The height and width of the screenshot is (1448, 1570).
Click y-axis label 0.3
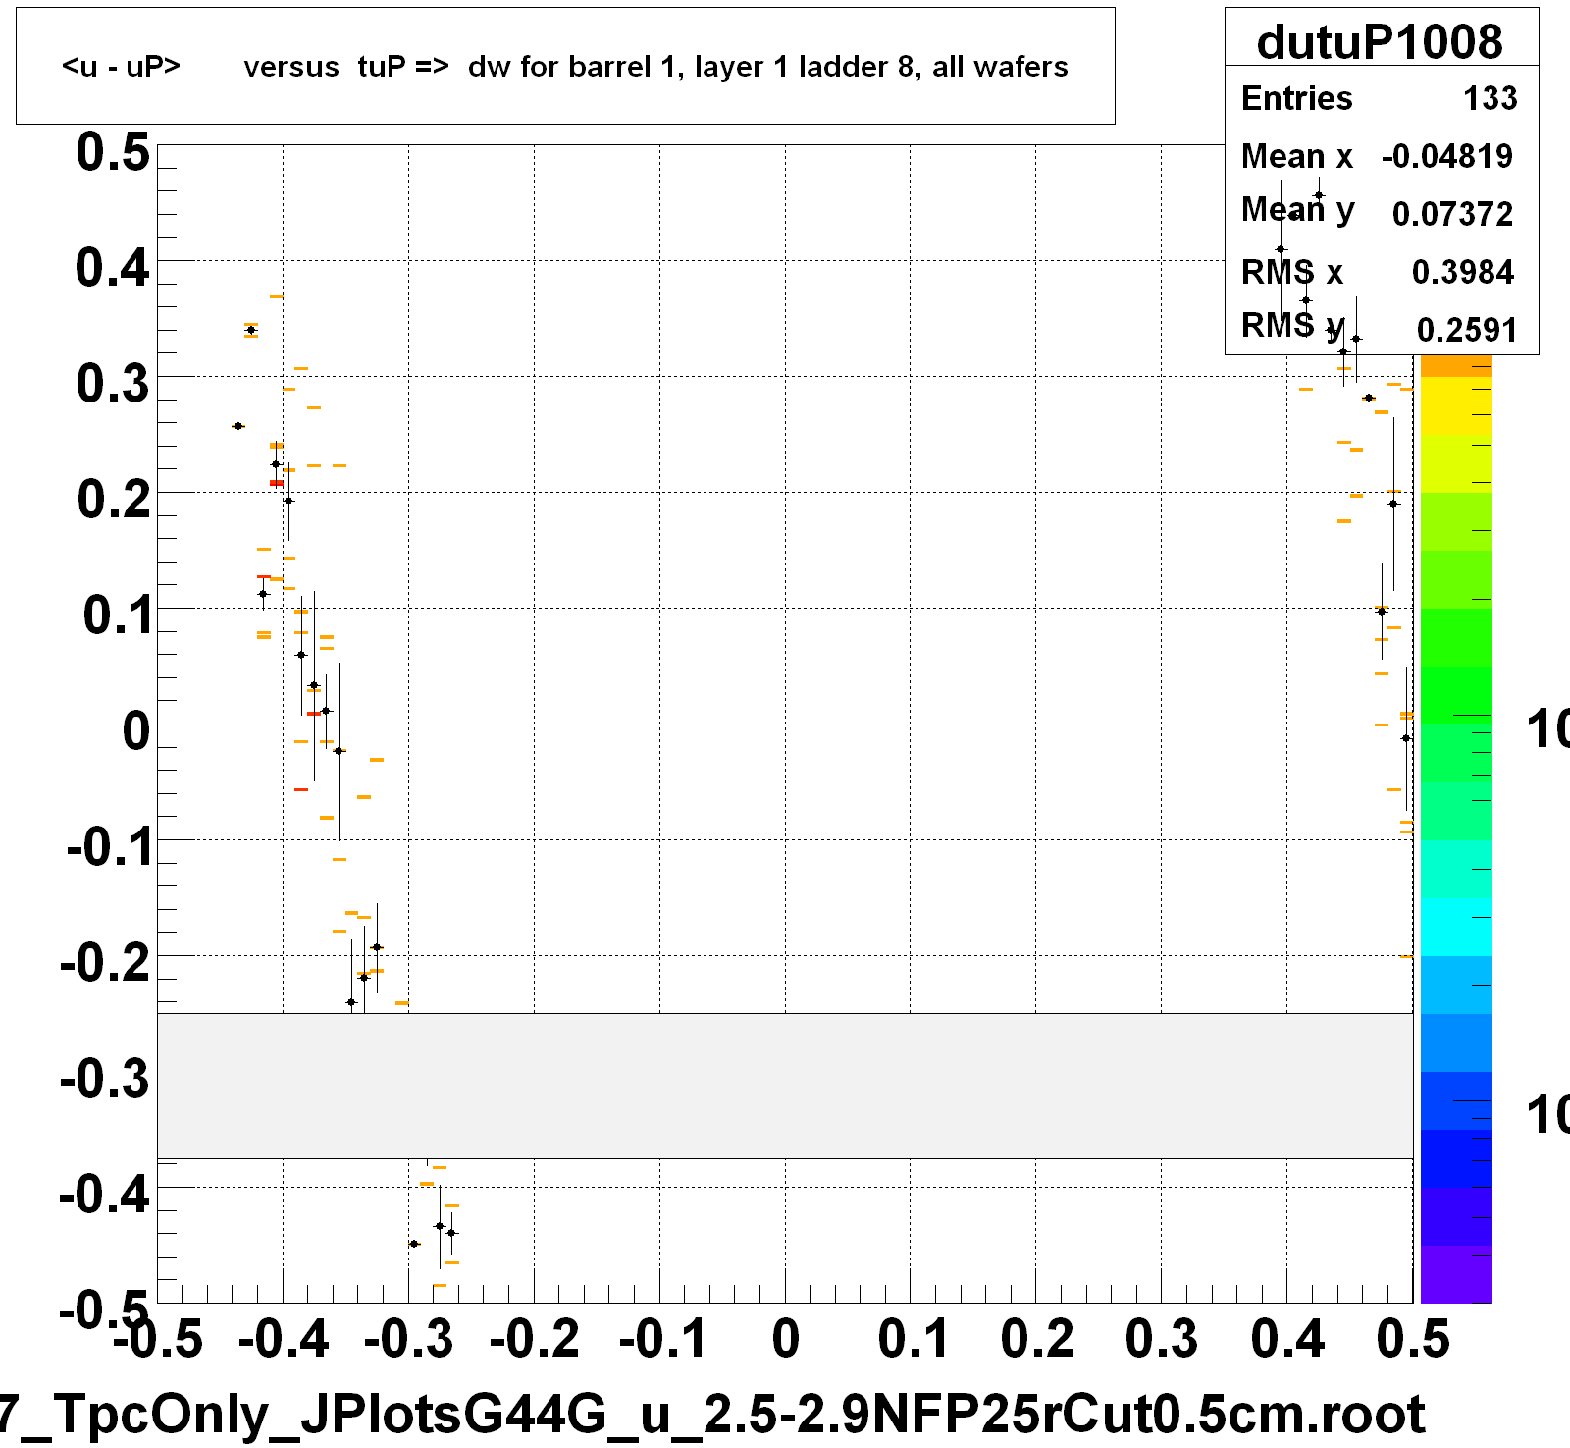click(x=113, y=383)
